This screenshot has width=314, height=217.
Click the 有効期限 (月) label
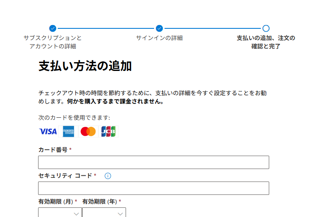[56, 202]
